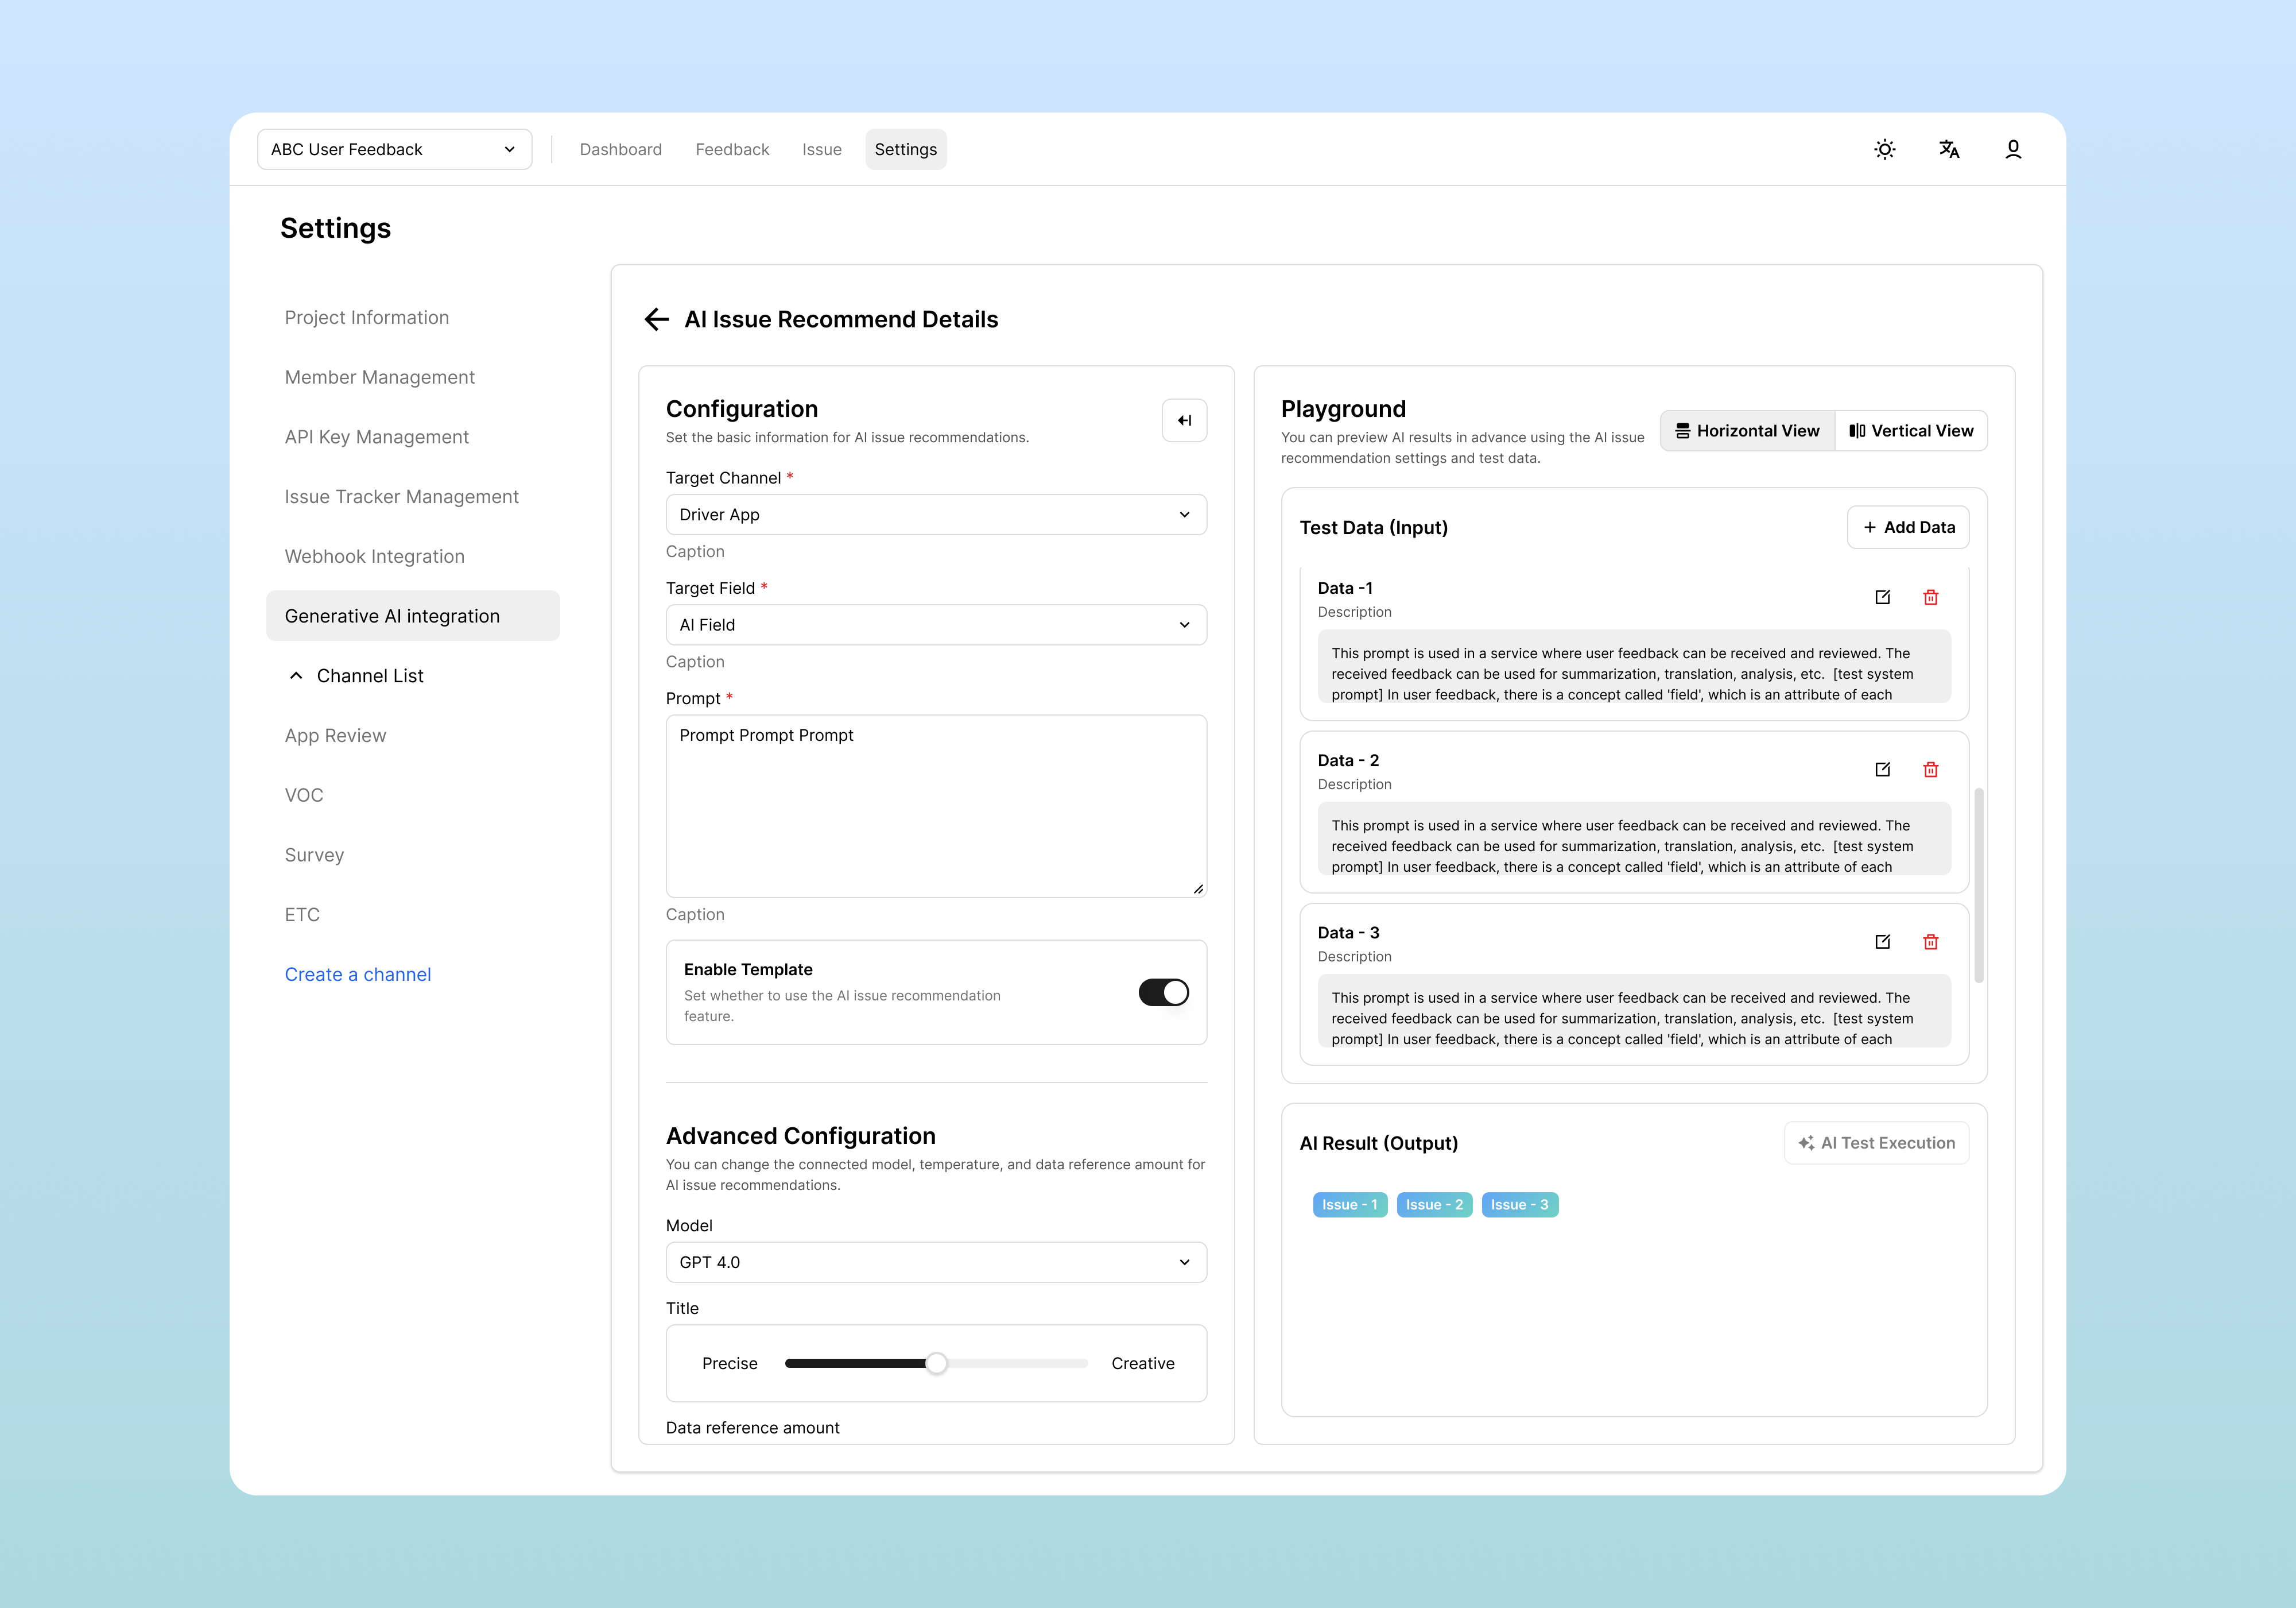This screenshot has width=2296, height=1608.
Task: Edit the Data - 3 test entry
Action: [1882, 942]
